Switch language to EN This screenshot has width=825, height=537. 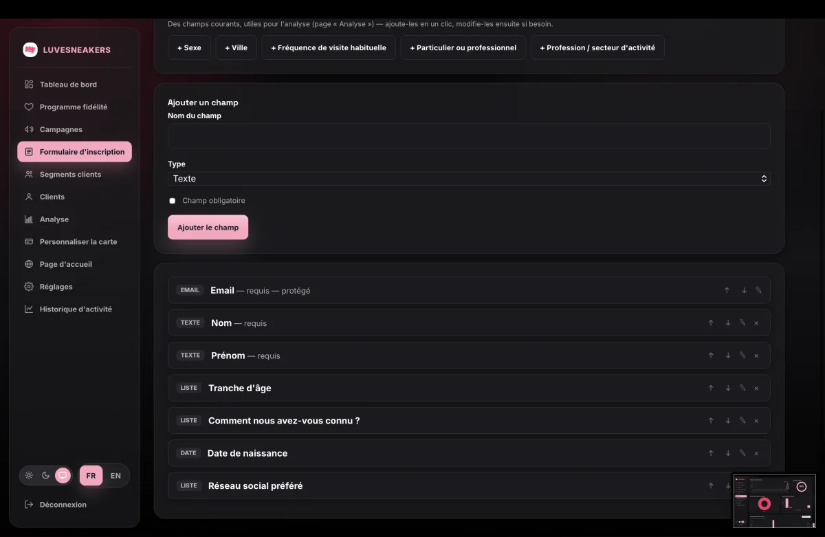pos(115,476)
